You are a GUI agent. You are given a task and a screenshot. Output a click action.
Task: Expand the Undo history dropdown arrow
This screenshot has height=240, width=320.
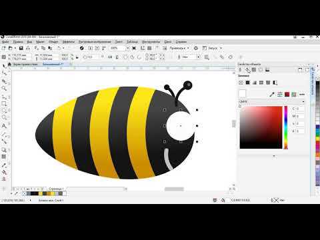tap(63, 48)
